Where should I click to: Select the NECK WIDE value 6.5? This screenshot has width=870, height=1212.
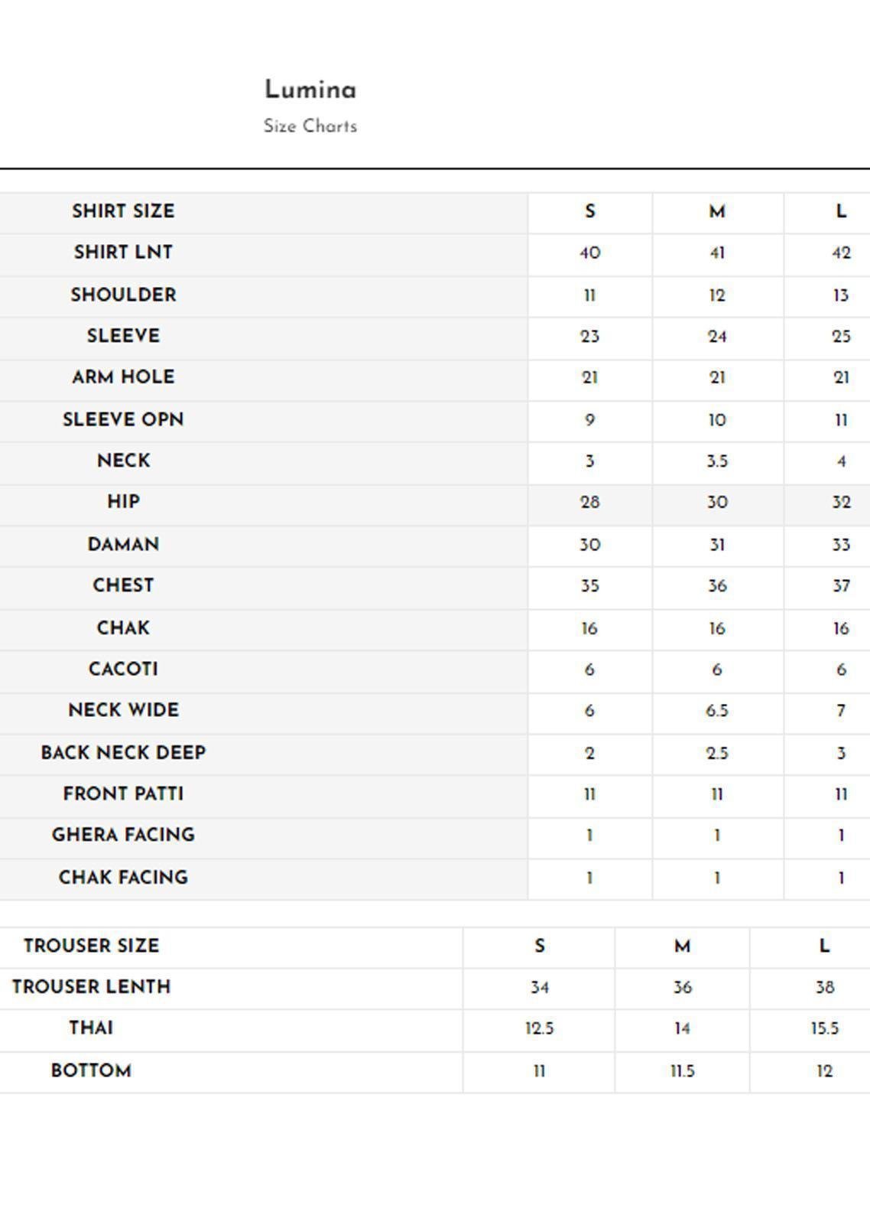[x=716, y=711]
